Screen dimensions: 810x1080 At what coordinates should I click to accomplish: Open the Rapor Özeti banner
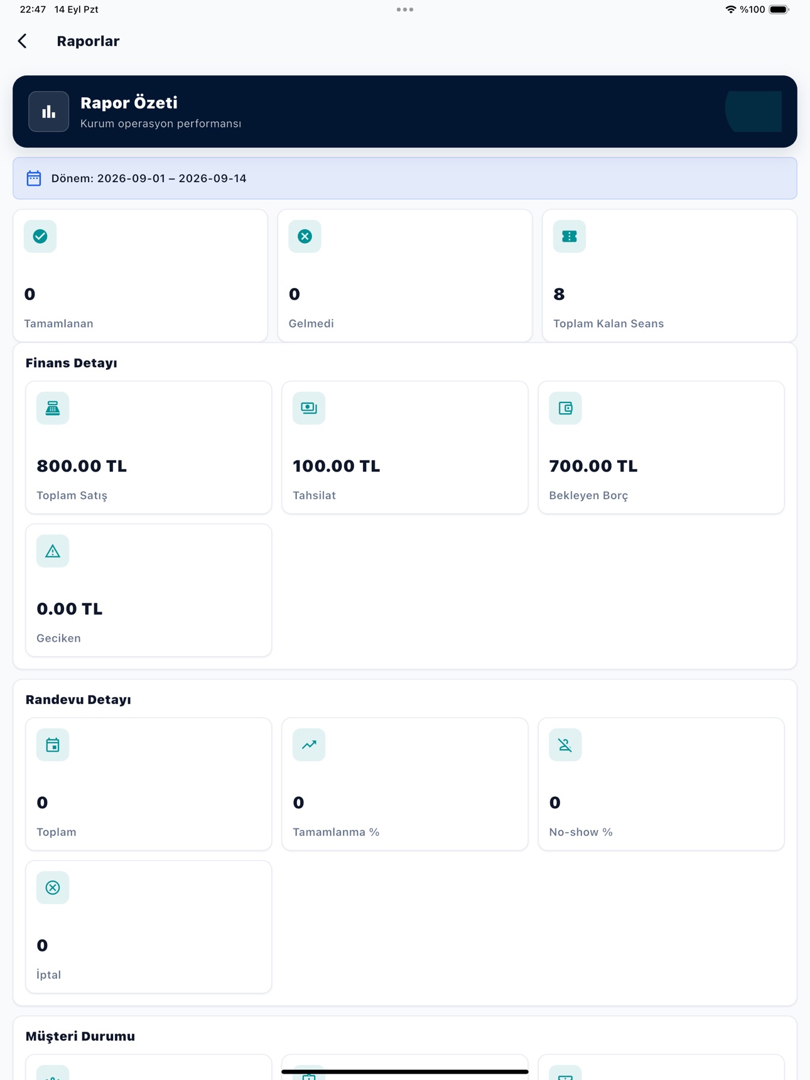pos(405,112)
